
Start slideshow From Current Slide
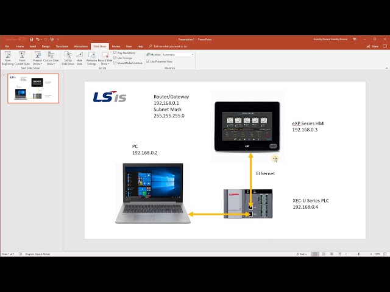coord(22,58)
